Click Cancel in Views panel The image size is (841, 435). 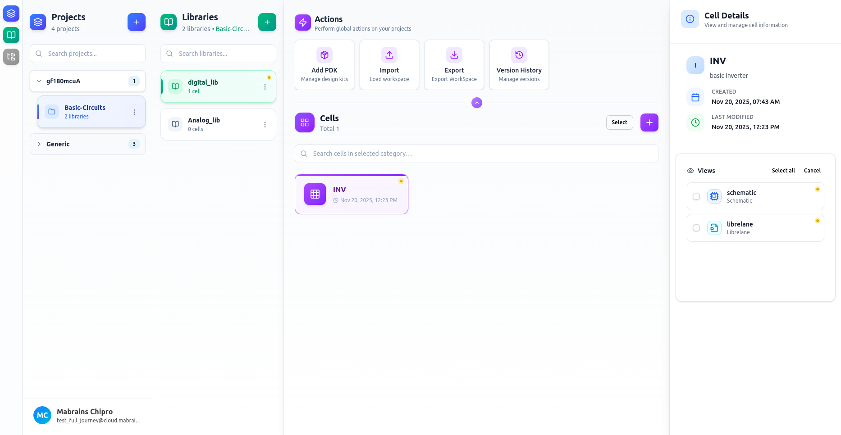(812, 171)
